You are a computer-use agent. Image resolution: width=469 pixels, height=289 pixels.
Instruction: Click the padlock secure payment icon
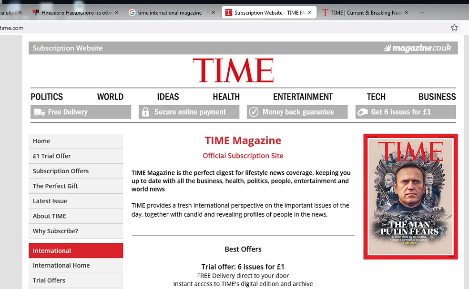[x=145, y=112]
